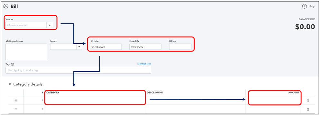Click the recent transactions clock icon beside Bill
This screenshot has height=116, width=321.
point(6,6)
